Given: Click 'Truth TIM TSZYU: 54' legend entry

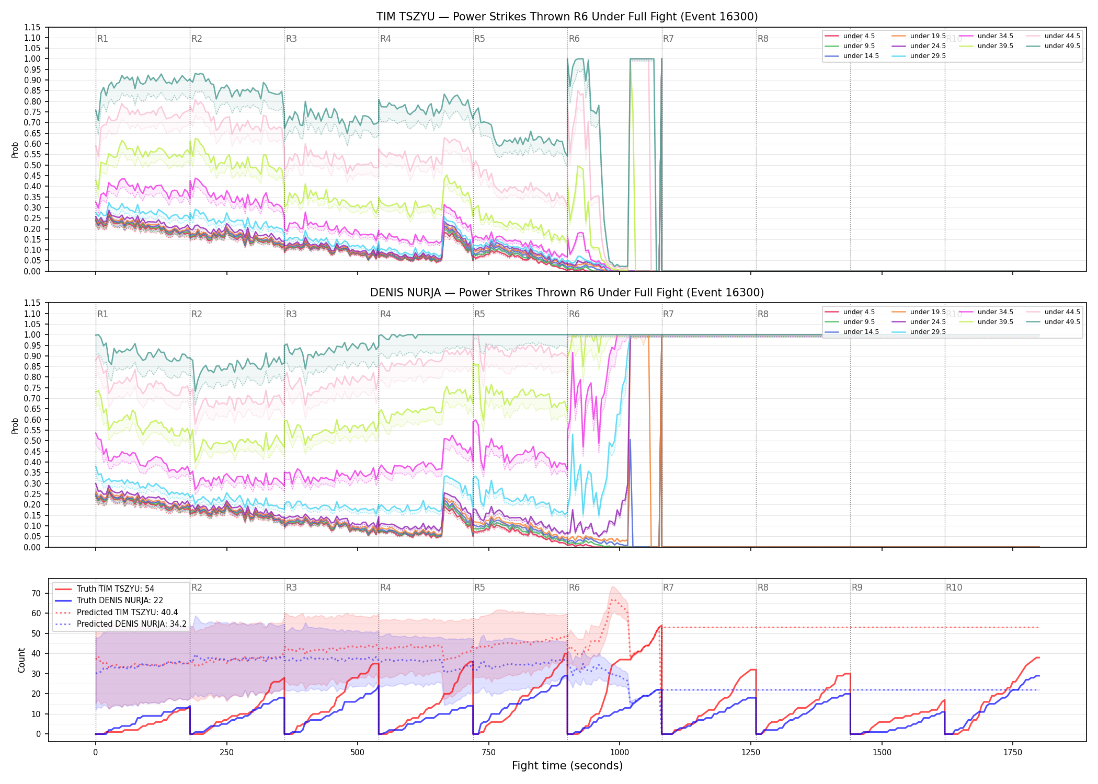Looking at the screenshot, I should coord(105,589).
